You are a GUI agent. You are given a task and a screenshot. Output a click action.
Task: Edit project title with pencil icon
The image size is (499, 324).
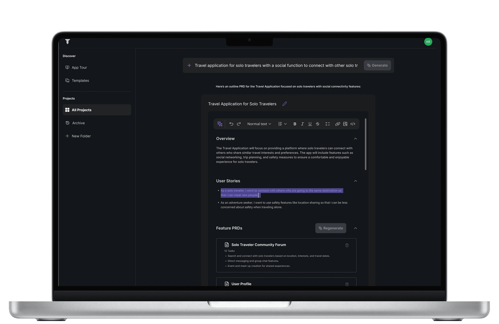pos(284,104)
